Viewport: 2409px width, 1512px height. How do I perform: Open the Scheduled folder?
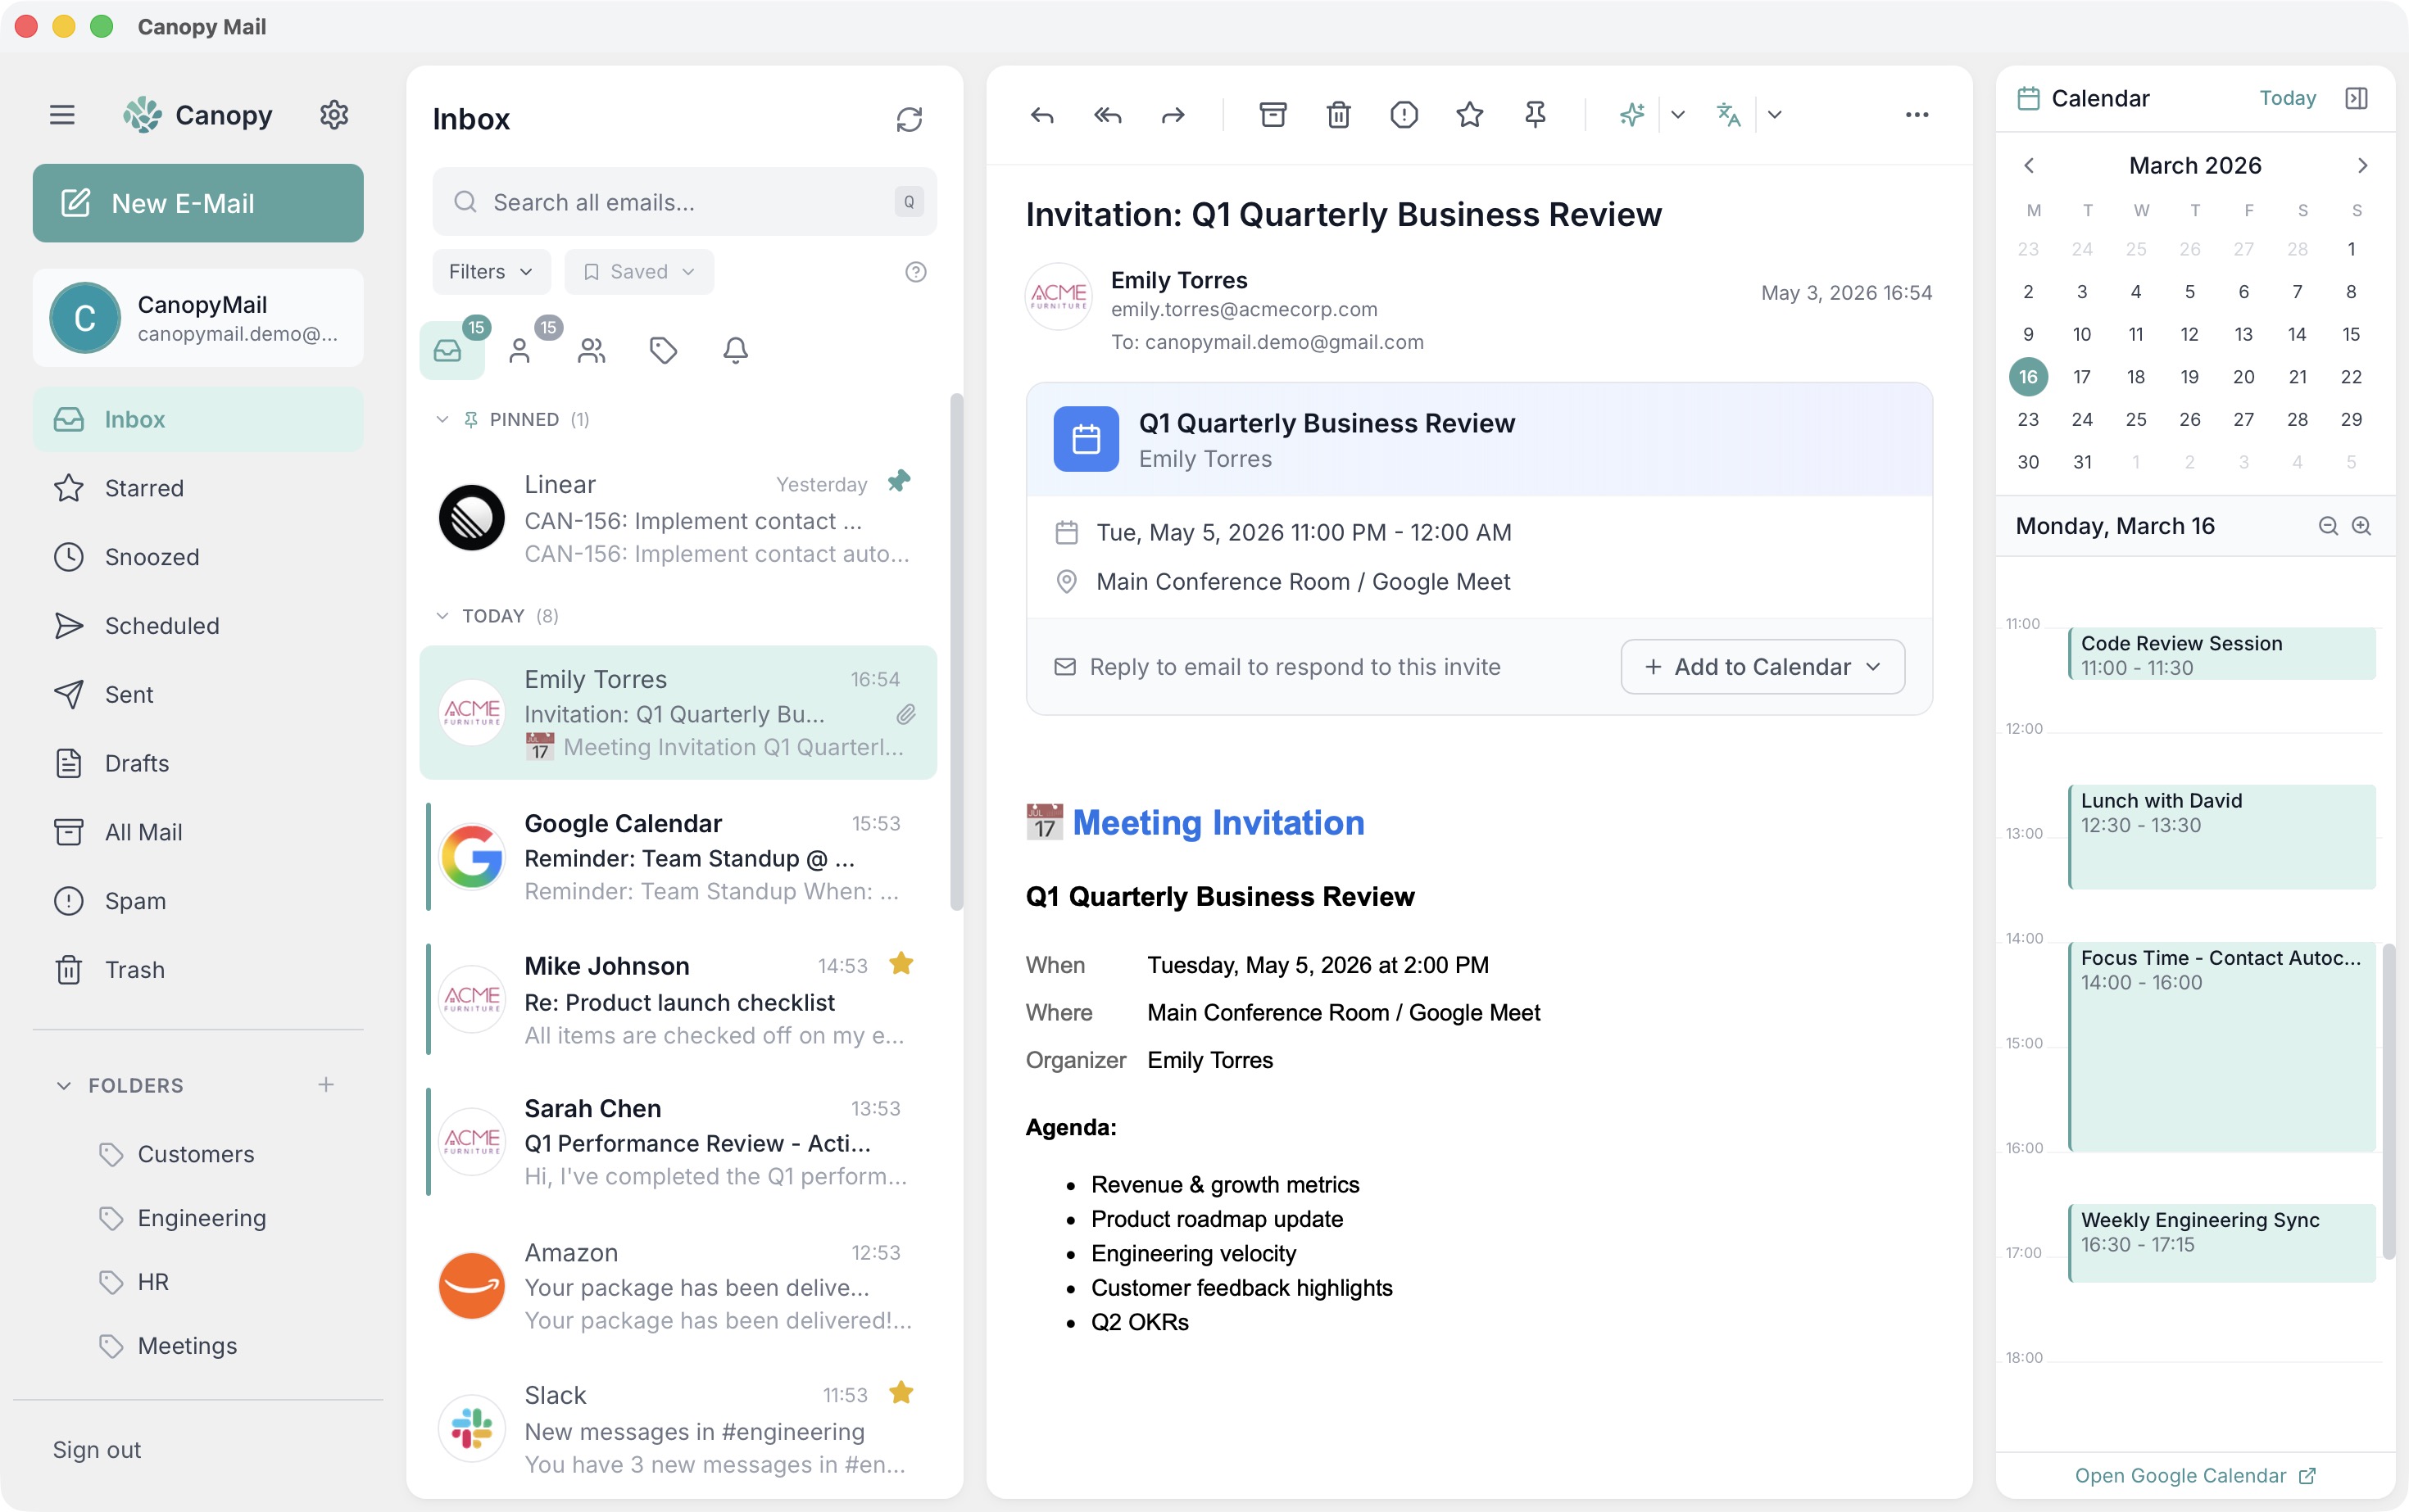coord(198,626)
